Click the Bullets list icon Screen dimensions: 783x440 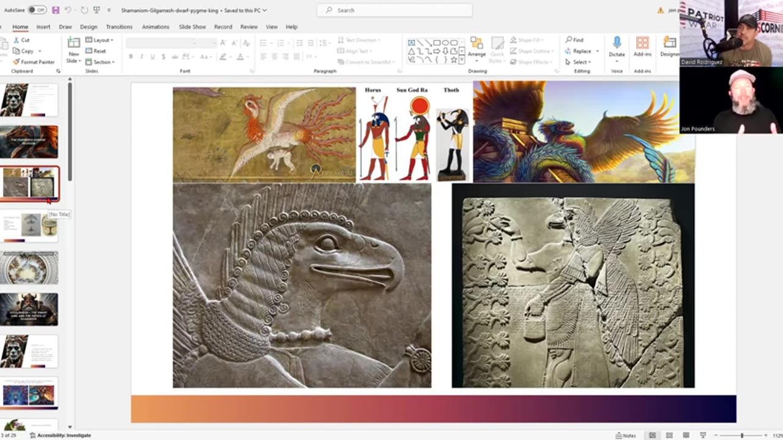point(263,42)
